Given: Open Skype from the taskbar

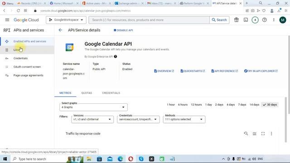Looking at the screenshot, I should click(141, 159).
